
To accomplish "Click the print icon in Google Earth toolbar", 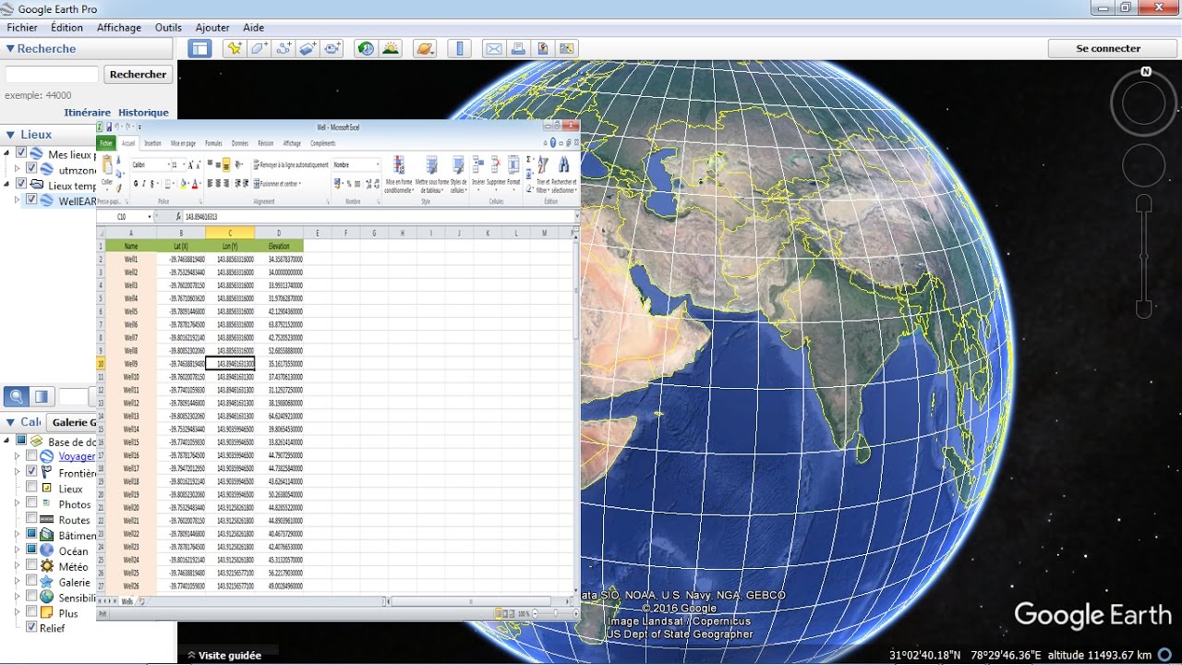I will (x=518, y=49).
